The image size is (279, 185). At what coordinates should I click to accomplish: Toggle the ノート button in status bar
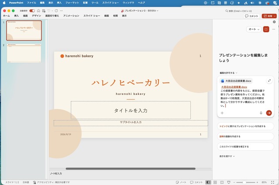pos(181,182)
